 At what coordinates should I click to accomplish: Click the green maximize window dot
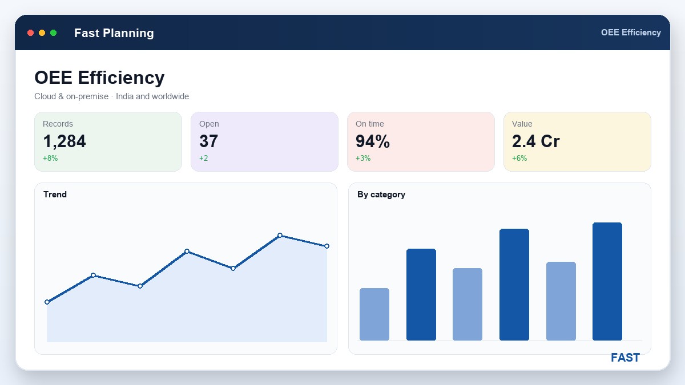pos(54,33)
